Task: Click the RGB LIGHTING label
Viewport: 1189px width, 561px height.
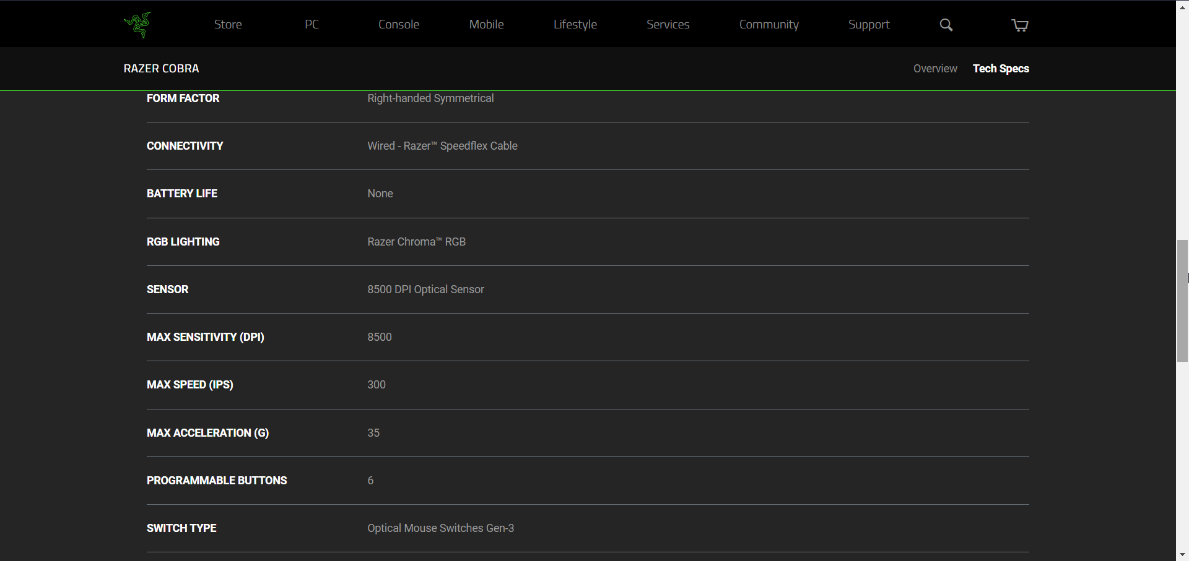Action: click(183, 242)
